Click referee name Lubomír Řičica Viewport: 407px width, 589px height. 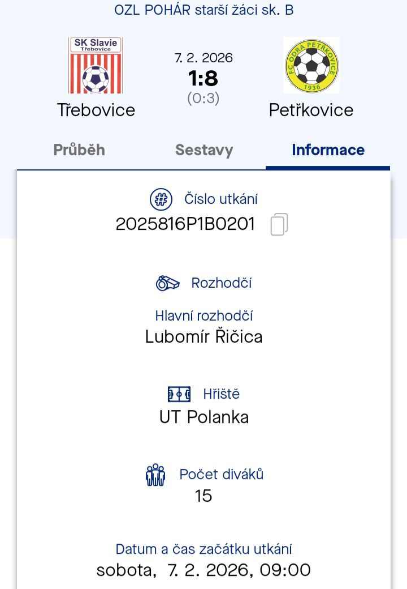click(204, 336)
